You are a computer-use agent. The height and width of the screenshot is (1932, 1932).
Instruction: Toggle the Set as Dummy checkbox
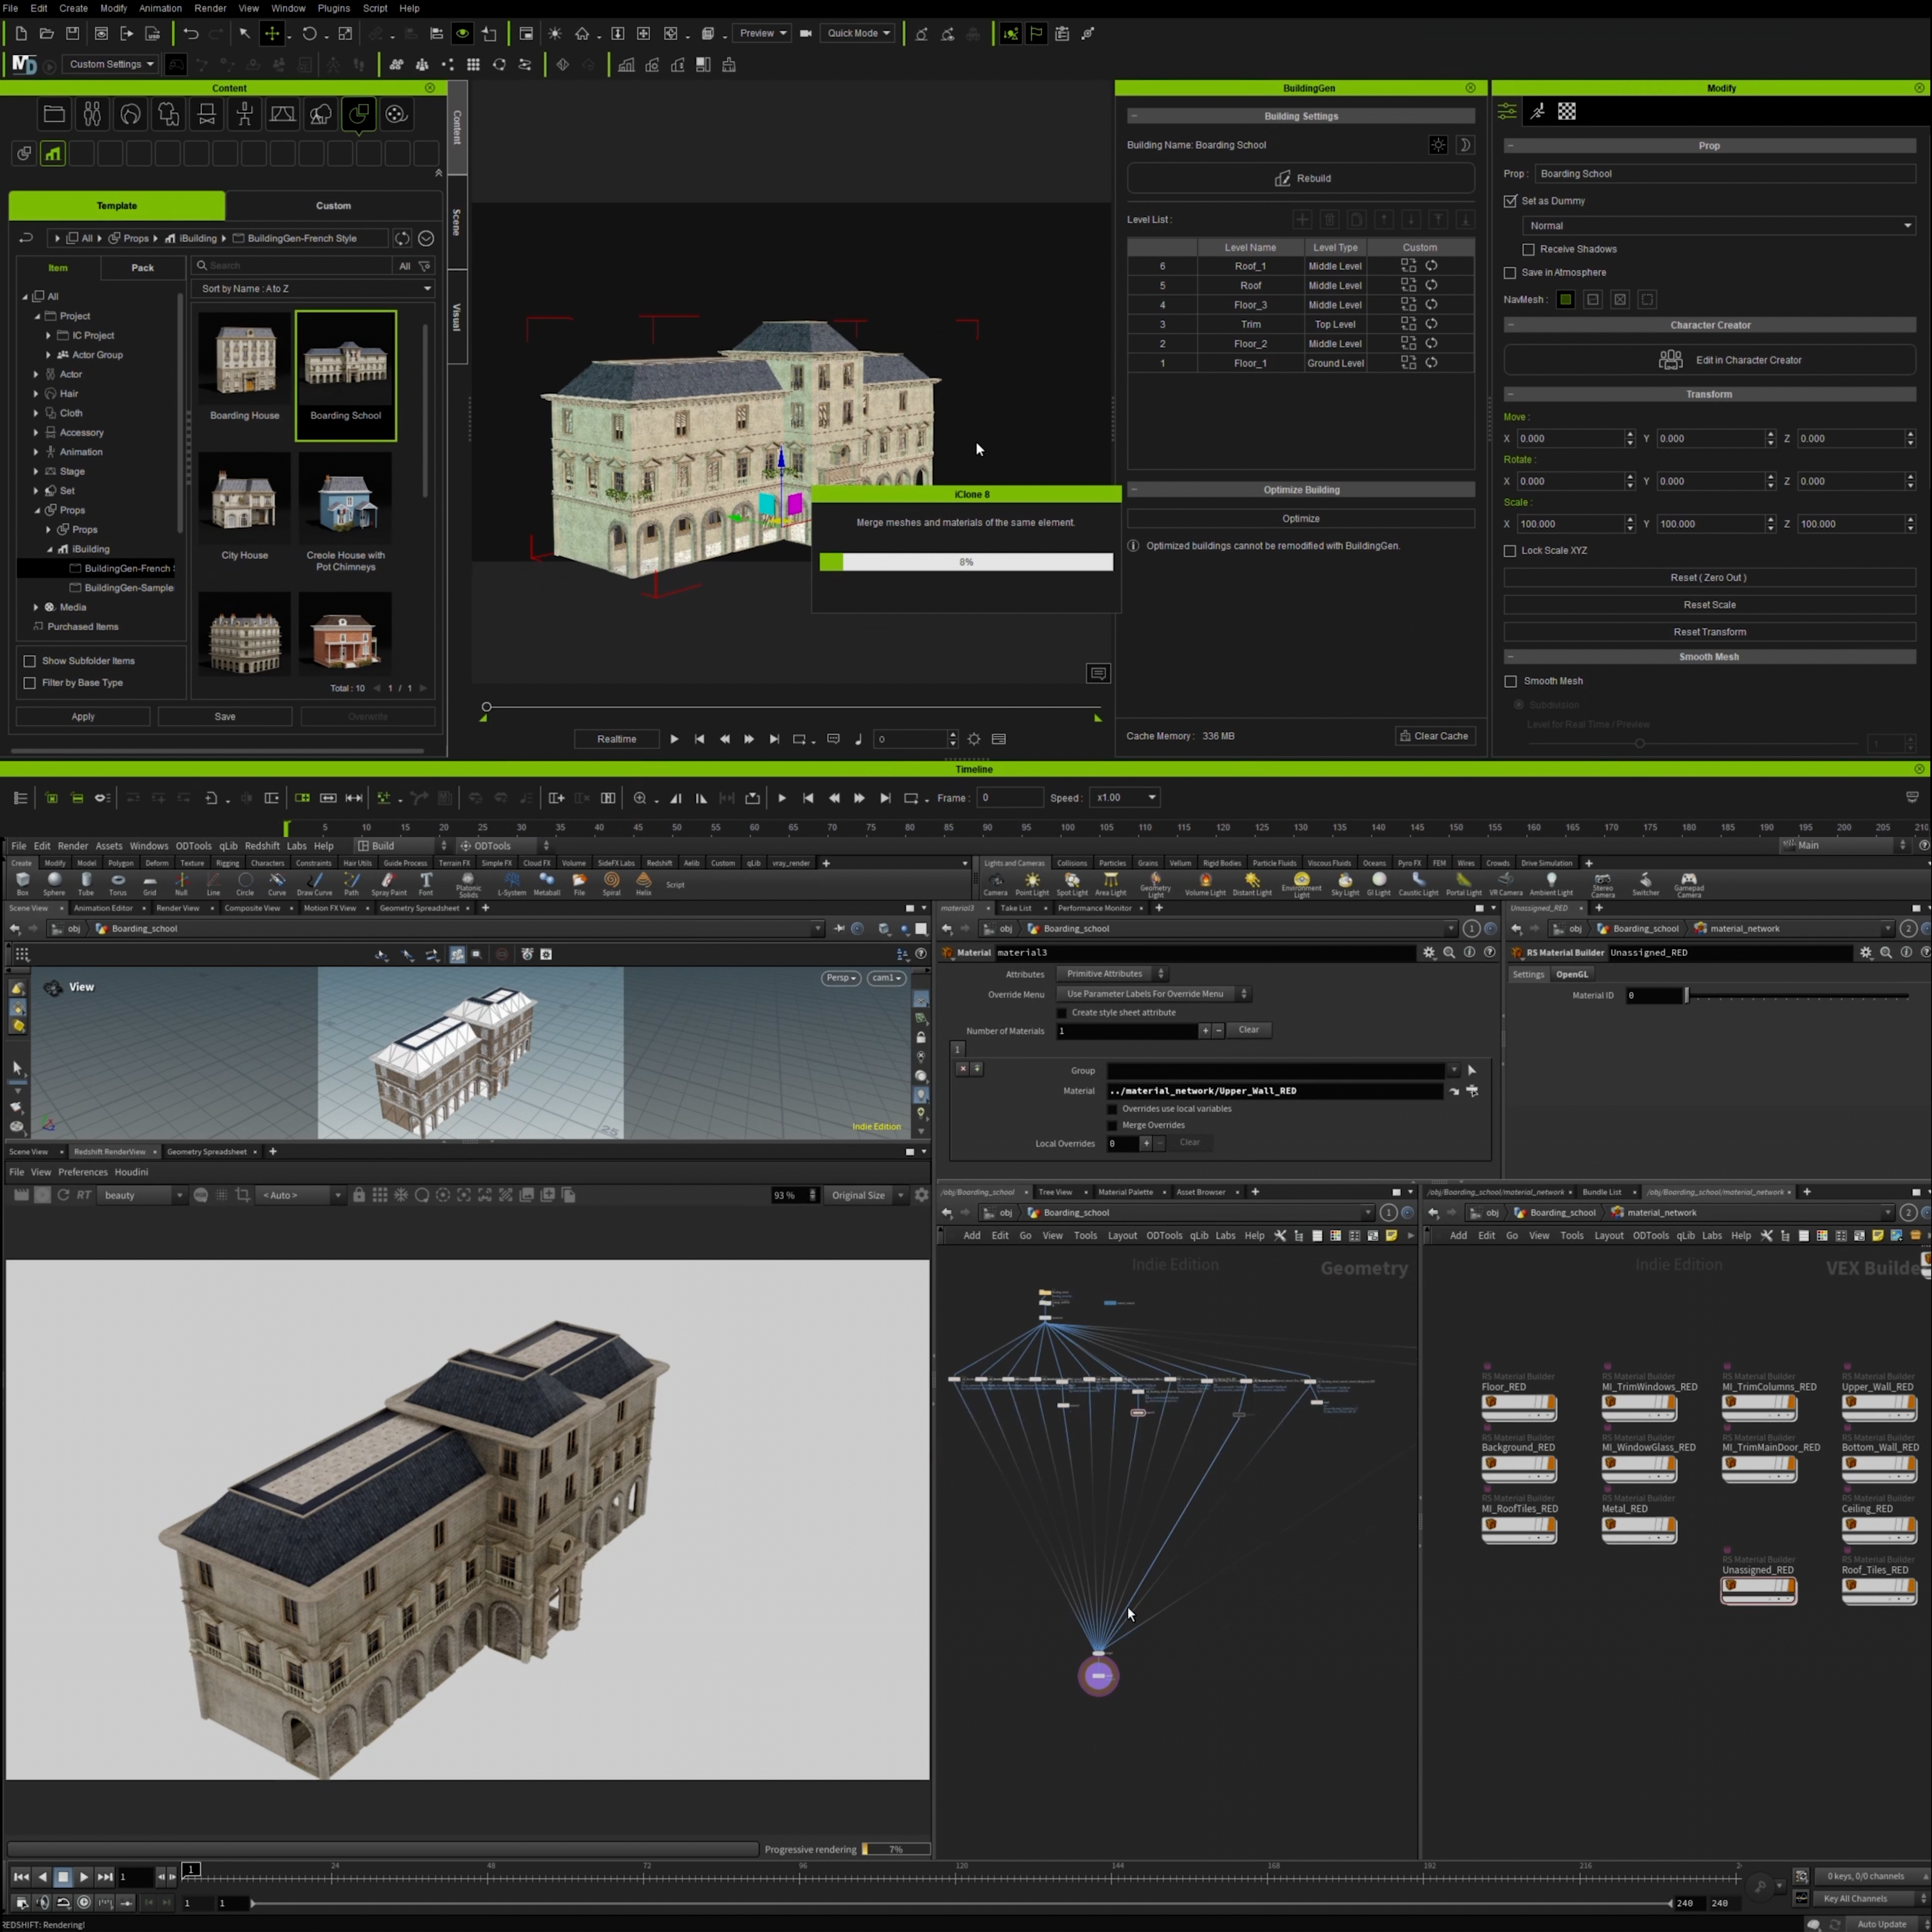(1510, 201)
